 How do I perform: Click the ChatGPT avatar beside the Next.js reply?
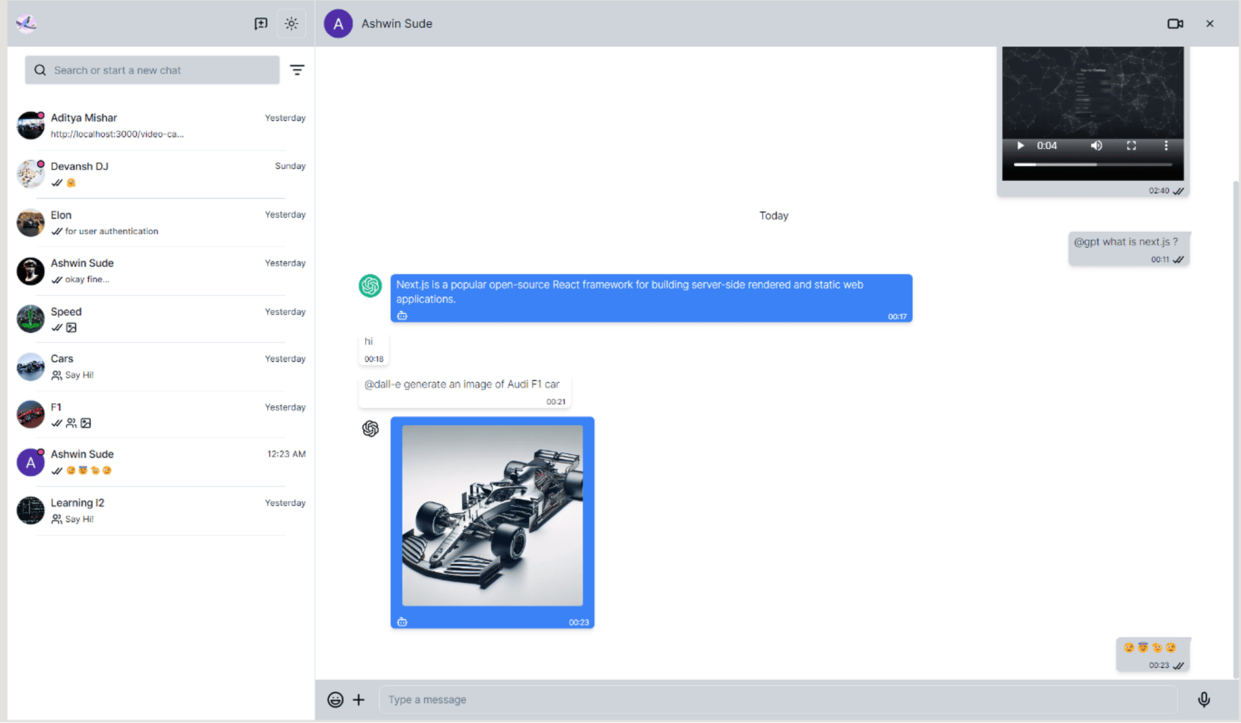(370, 286)
